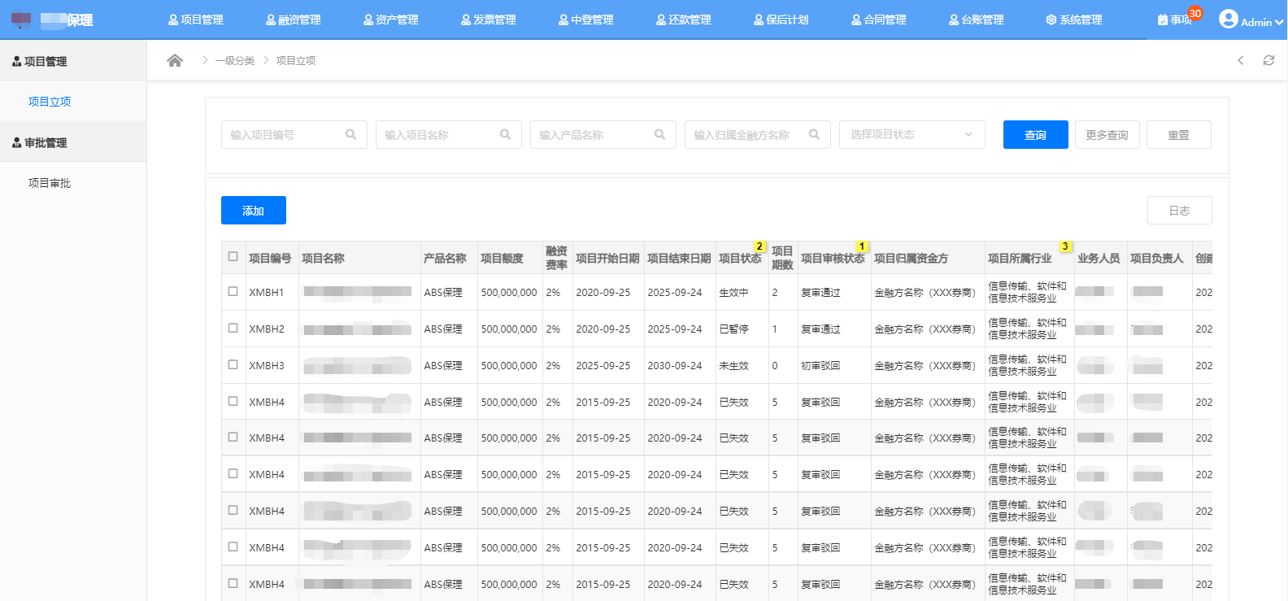Click the 项目所属行业 column header
This screenshot has height=601, width=1288.
pos(1020,258)
